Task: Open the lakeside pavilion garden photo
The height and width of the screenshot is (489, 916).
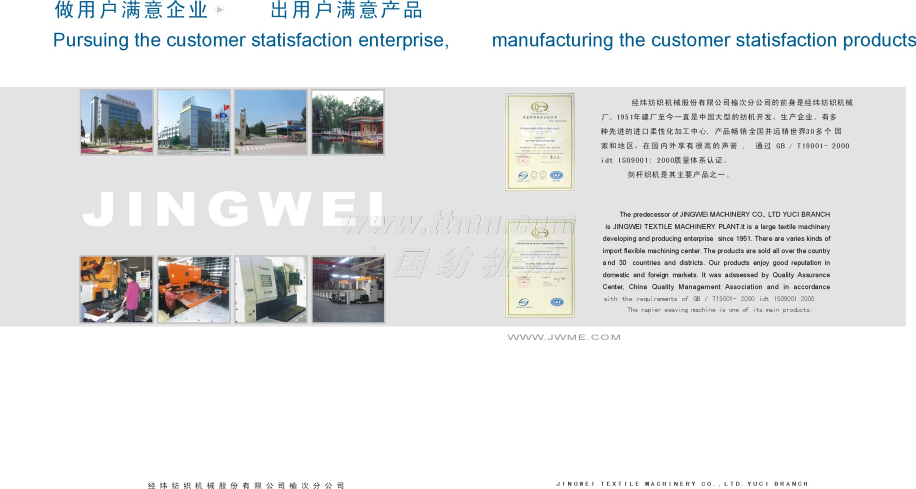Action: point(348,122)
